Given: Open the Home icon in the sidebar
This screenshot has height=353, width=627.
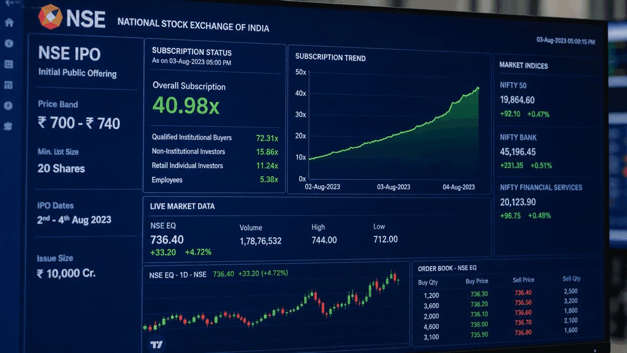Looking at the screenshot, I should (9, 23).
